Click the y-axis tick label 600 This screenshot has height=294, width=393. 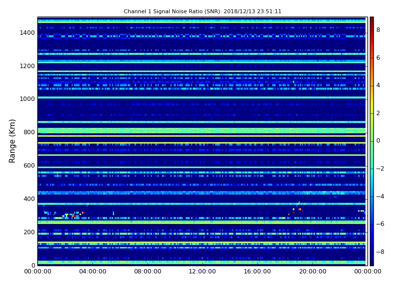[x=29, y=166]
